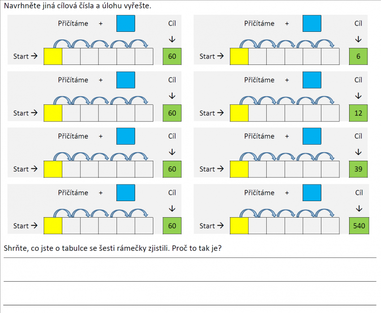Click the blue square next to top-left Přičítáme
This screenshot has width=381, height=313.
point(126,23)
